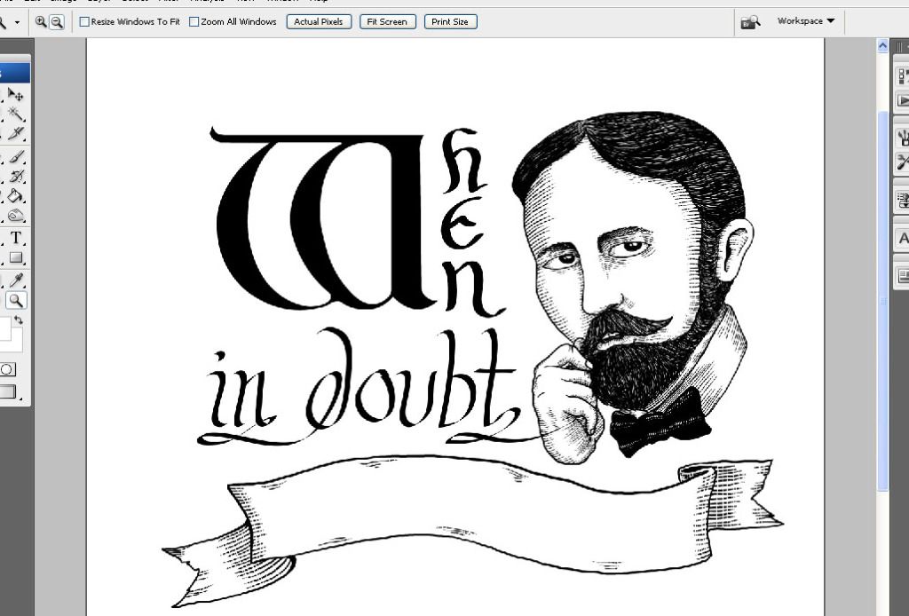Open the Character panel
909x616 pixels.
point(903,238)
